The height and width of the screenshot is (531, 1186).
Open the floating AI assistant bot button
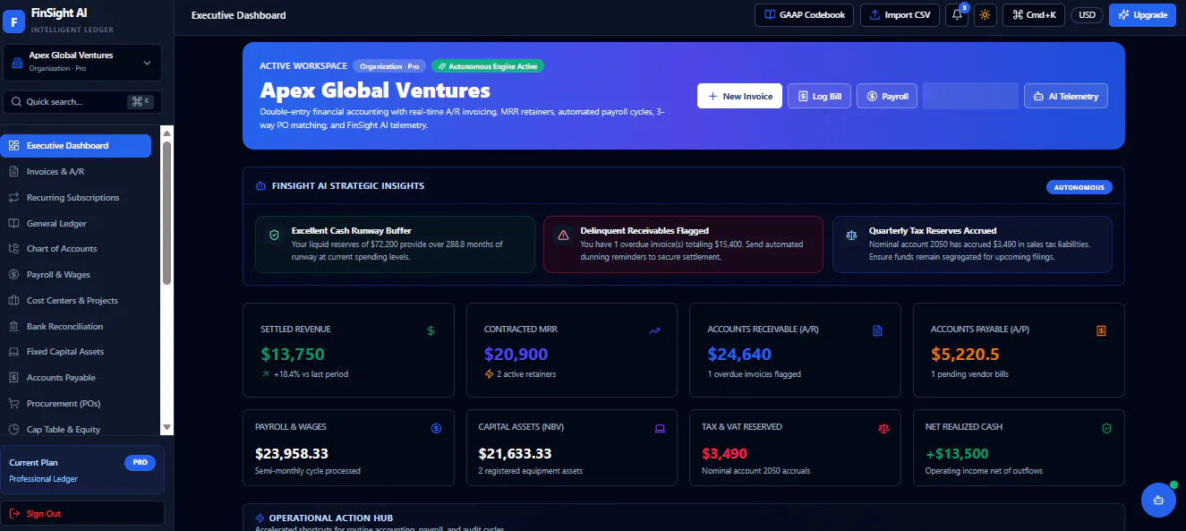(1158, 500)
